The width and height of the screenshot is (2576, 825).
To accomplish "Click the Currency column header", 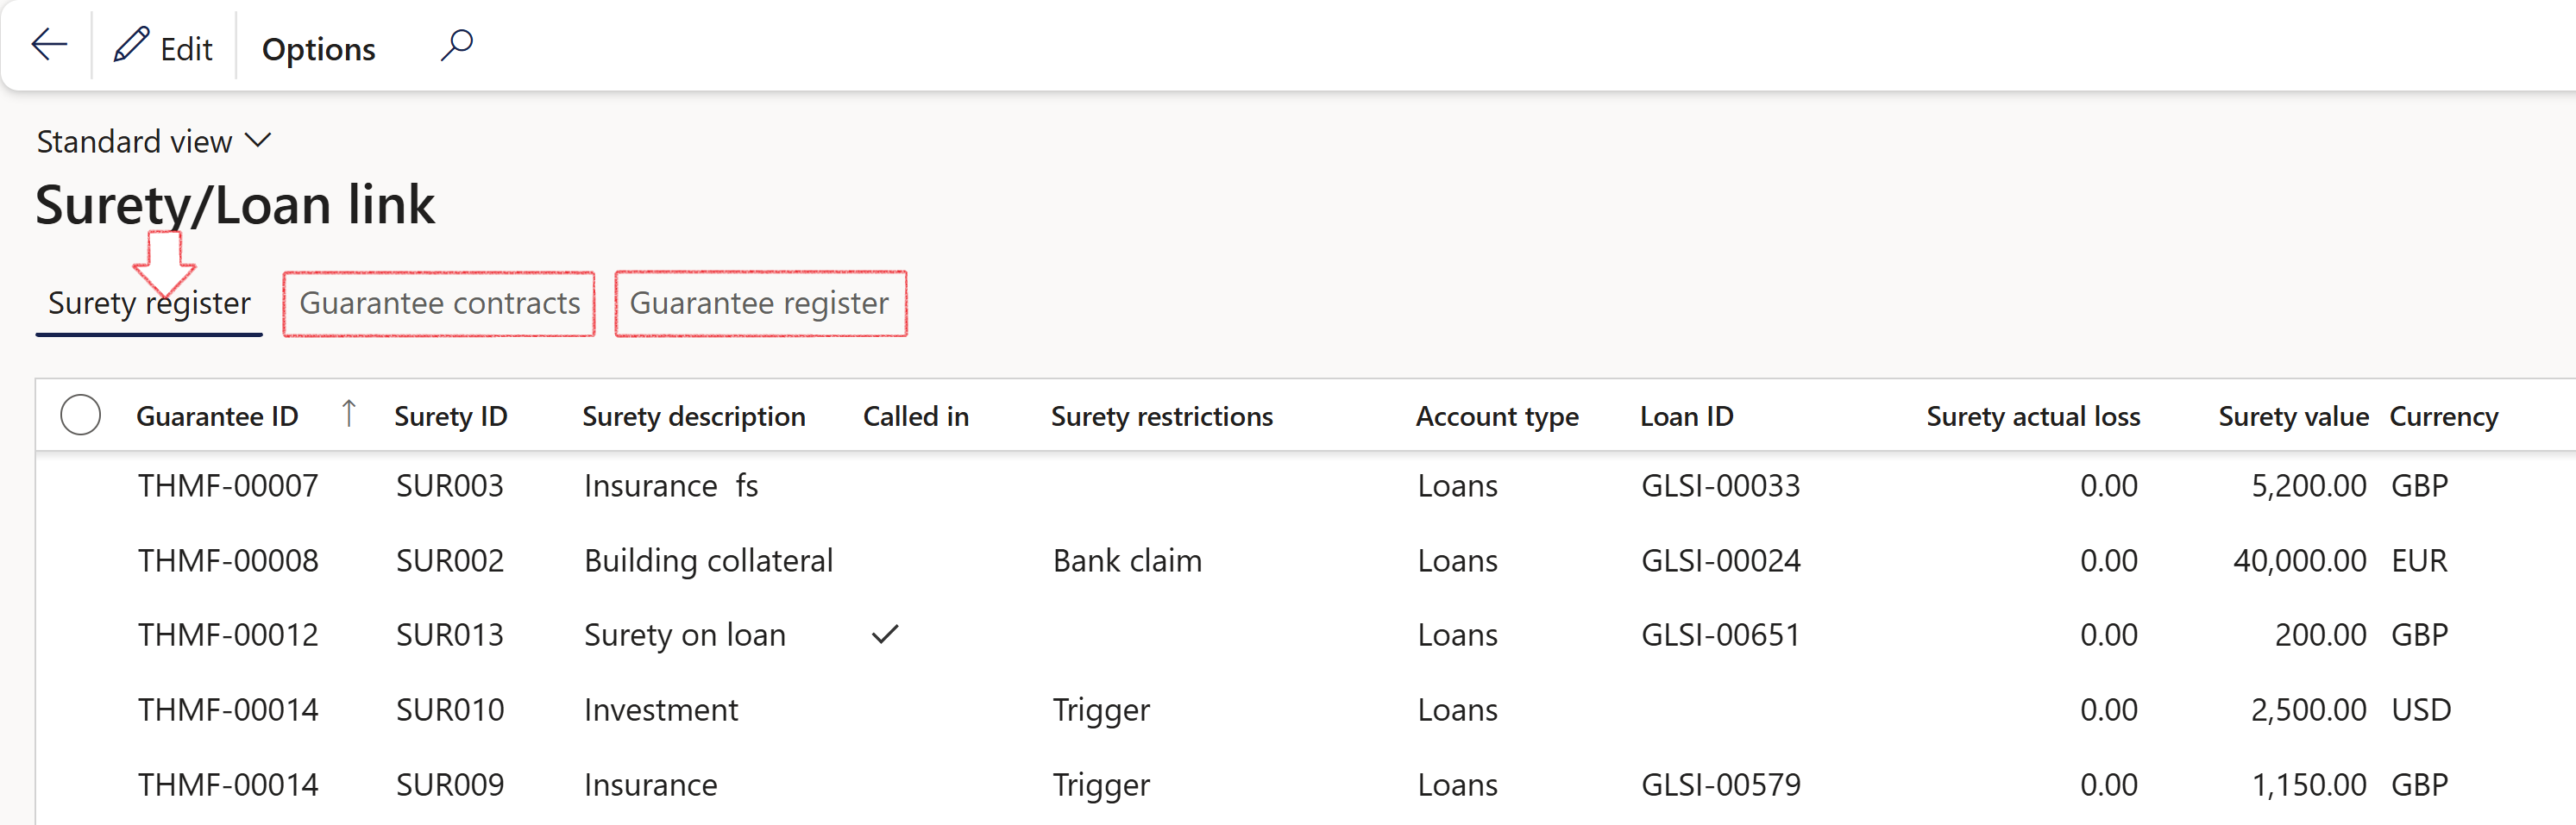I will tap(2443, 416).
